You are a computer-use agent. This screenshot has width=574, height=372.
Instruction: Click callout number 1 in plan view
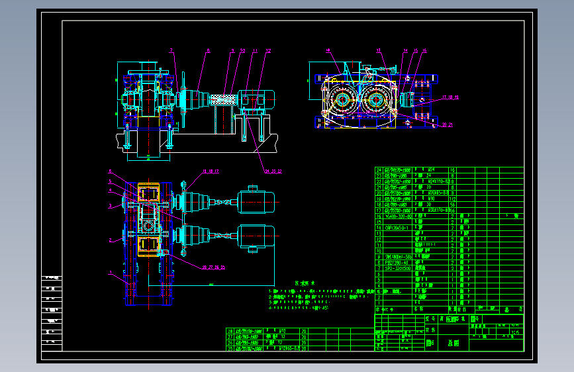coord(110,273)
